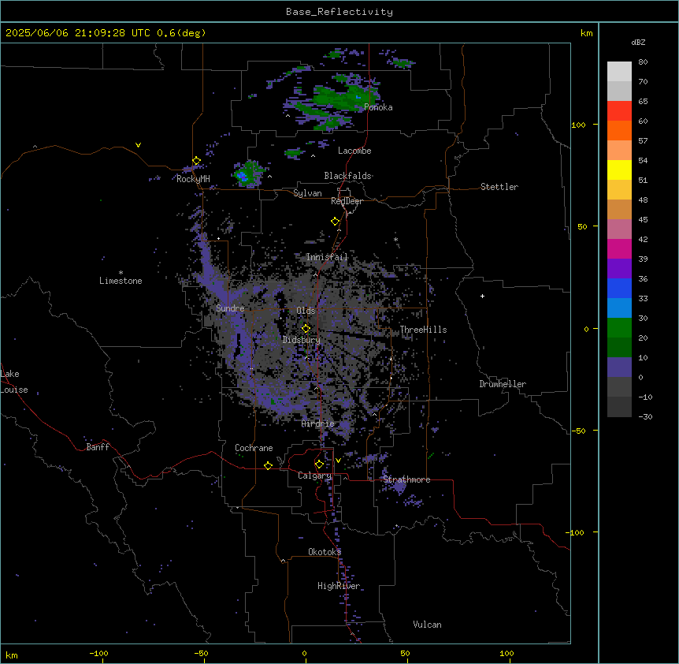Click the -30 dBZ legend value
This screenshot has width=679, height=664.
[645, 417]
